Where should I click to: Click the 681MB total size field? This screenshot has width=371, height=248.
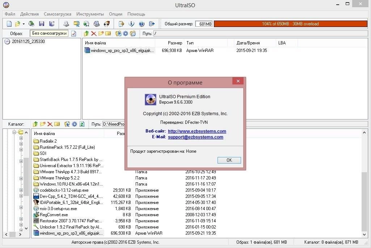204,24
